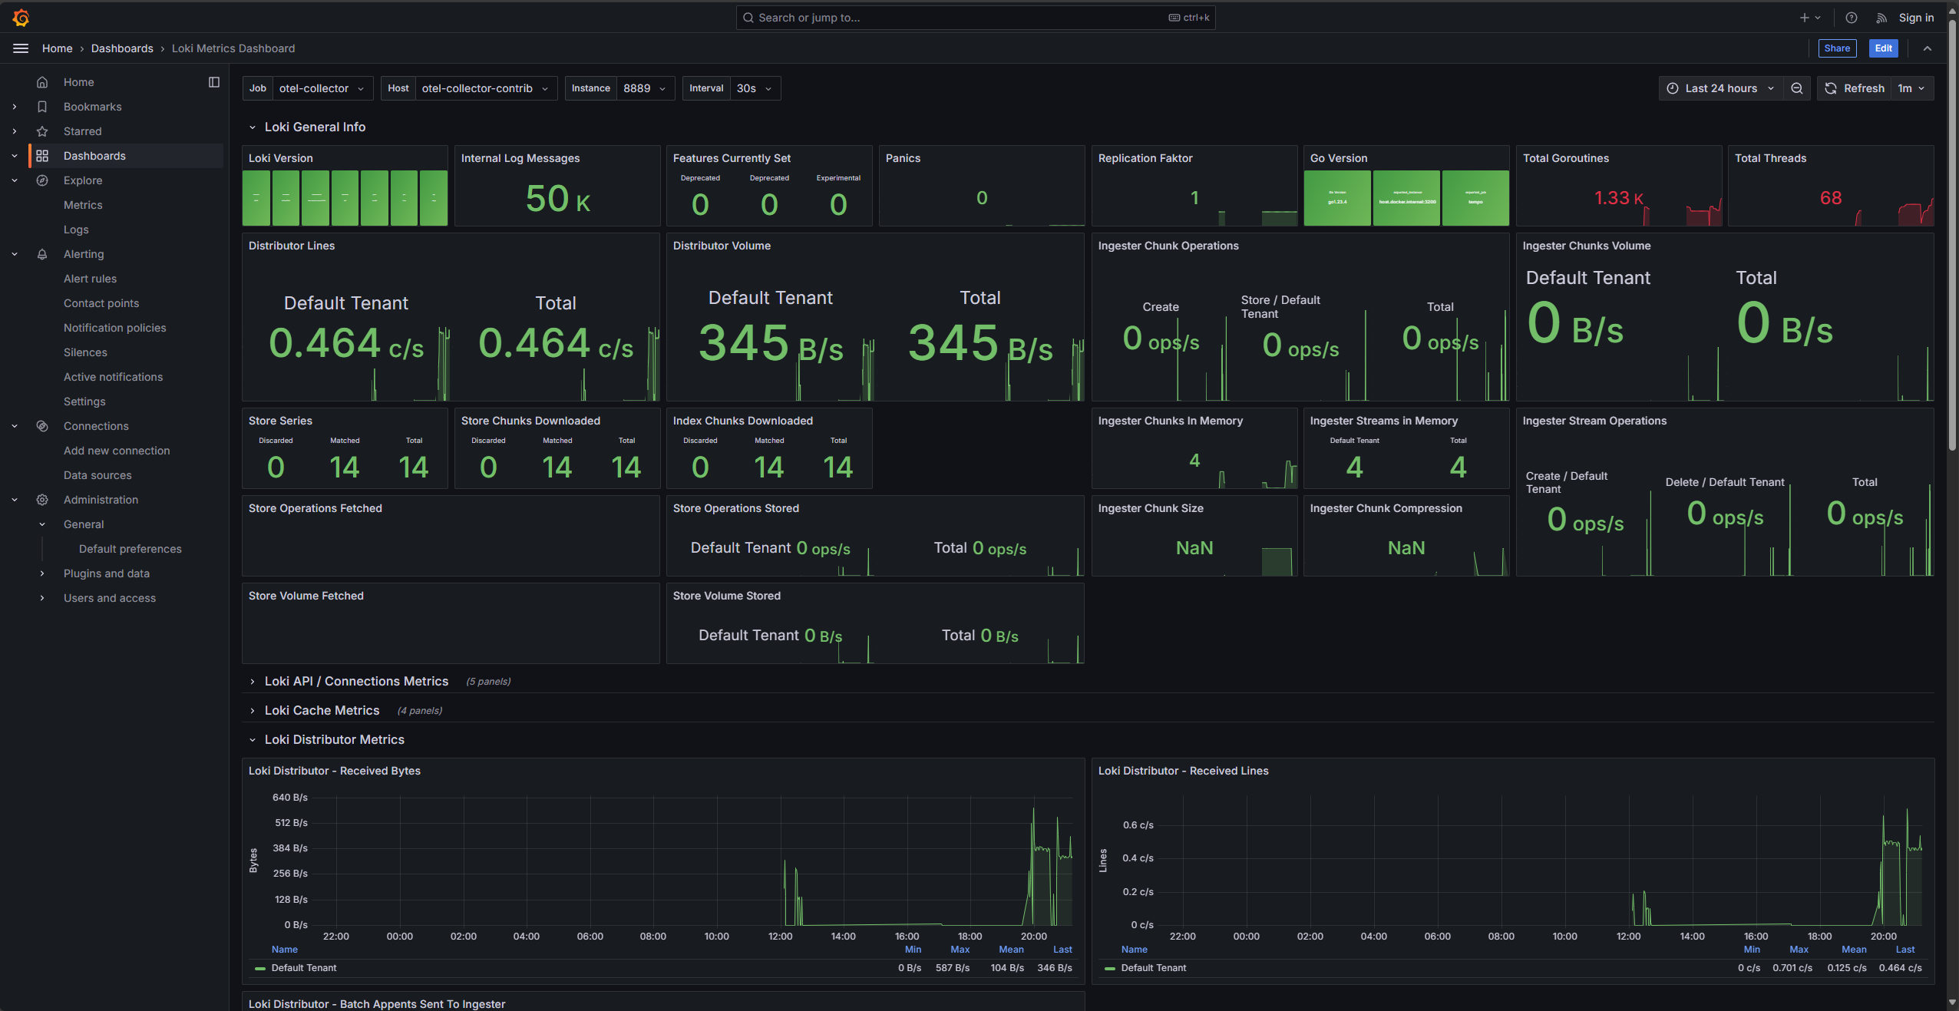Viewport: 1959px width, 1011px height.
Task: Open Default preferences menu item
Action: [130, 549]
